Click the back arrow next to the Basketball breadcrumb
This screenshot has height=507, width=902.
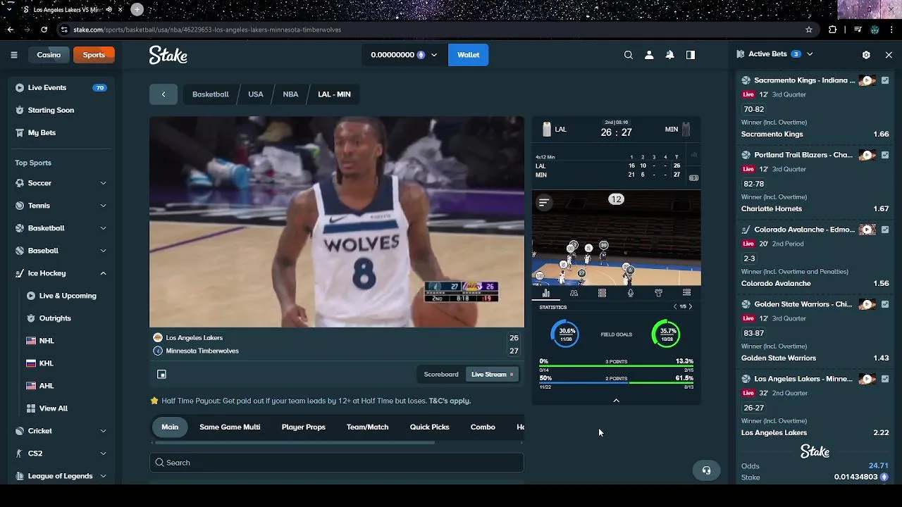[163, 94]
